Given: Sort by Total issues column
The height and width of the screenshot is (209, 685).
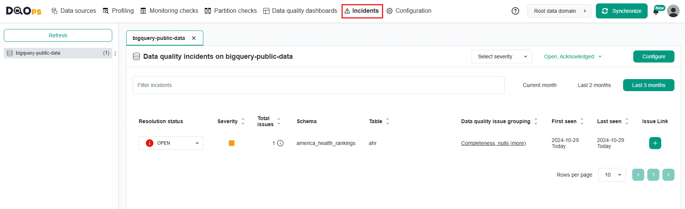Looking at the screenshot, I should coord(279,121).
